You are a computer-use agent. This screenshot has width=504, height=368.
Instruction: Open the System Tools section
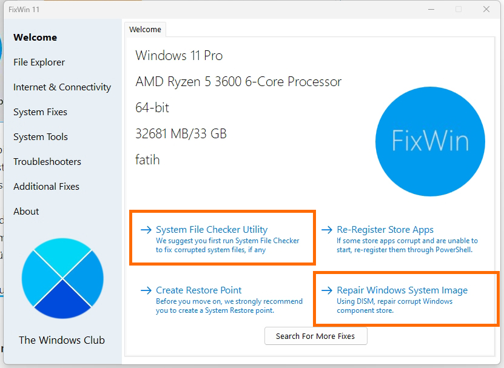[x=40, y=137]
